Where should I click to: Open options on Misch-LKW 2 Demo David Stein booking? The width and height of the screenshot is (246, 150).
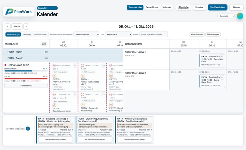pyautogui.click(x=222, y=77)
